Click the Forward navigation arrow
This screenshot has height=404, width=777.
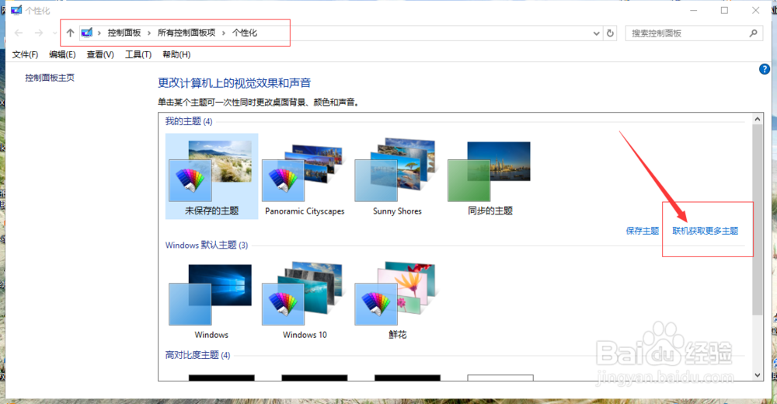point(38,33)
